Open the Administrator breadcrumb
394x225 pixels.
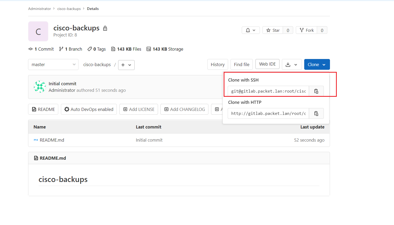[39, 9]
